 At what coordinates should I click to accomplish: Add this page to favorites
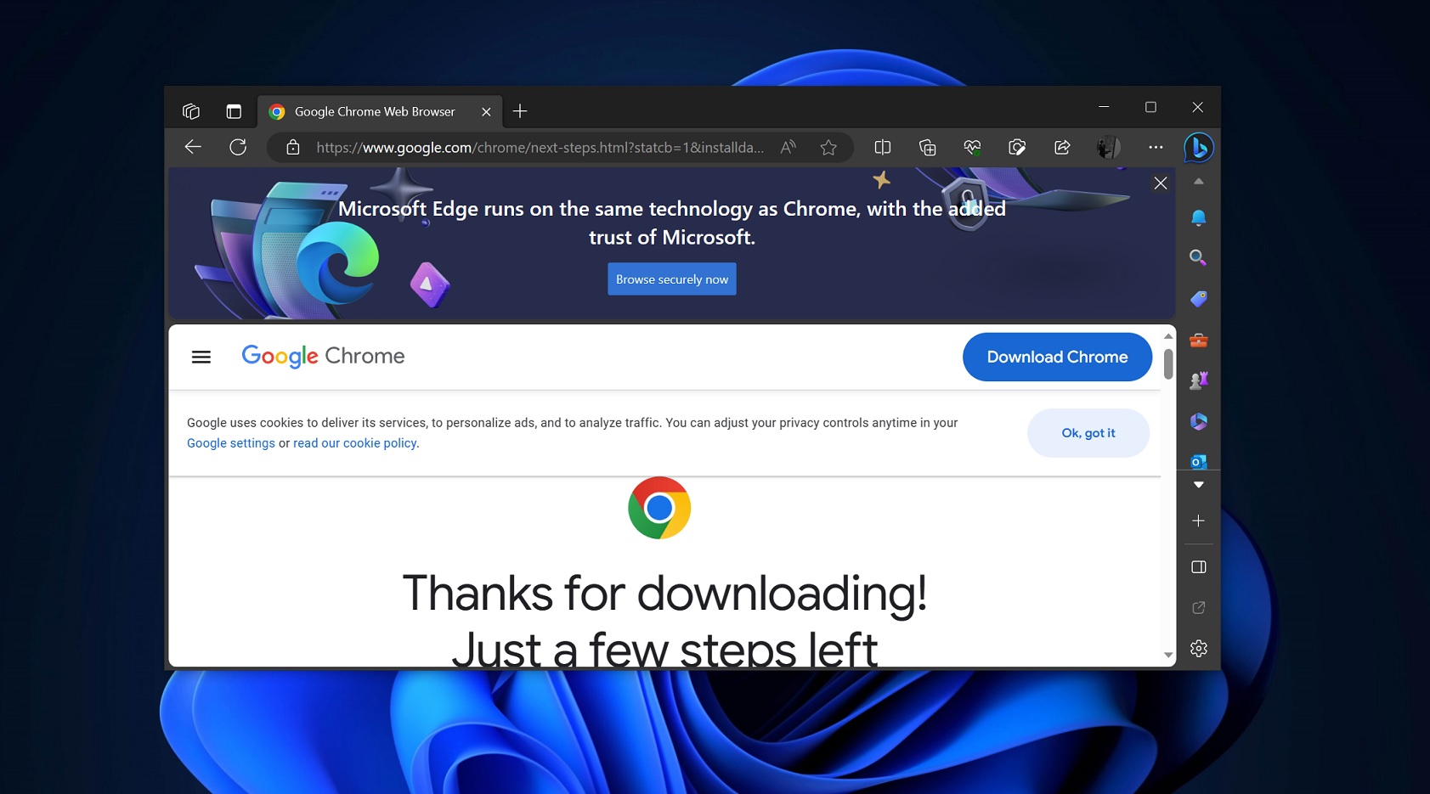click(828, 147)
